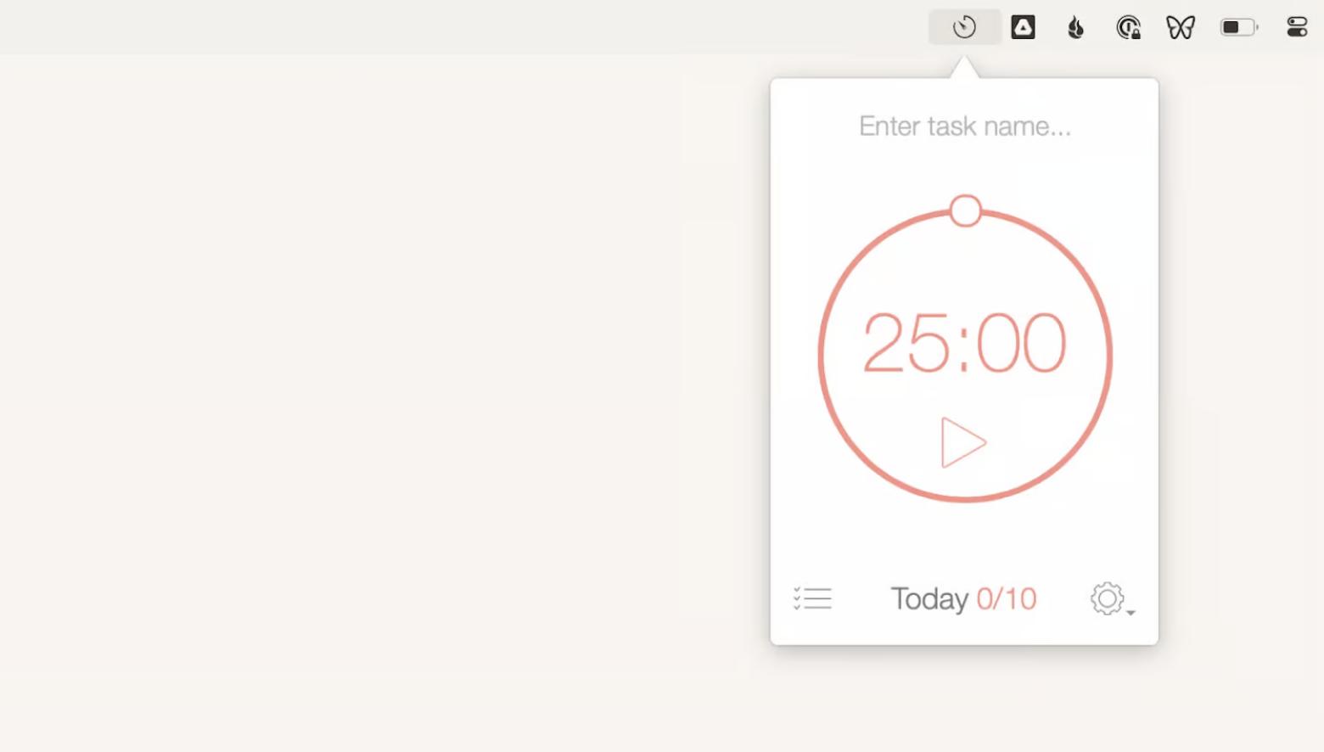Click the small arrow beside the gear
Screen dimensions: 1324x752
pos(1131,612)
